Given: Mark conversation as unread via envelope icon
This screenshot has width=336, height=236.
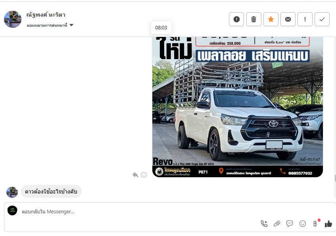Looking at the screenshot, I should (x=288, y=19).
